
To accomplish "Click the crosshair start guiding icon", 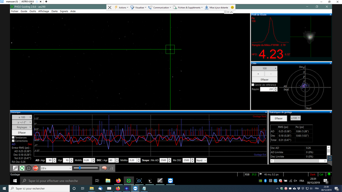I will point(29,168).
